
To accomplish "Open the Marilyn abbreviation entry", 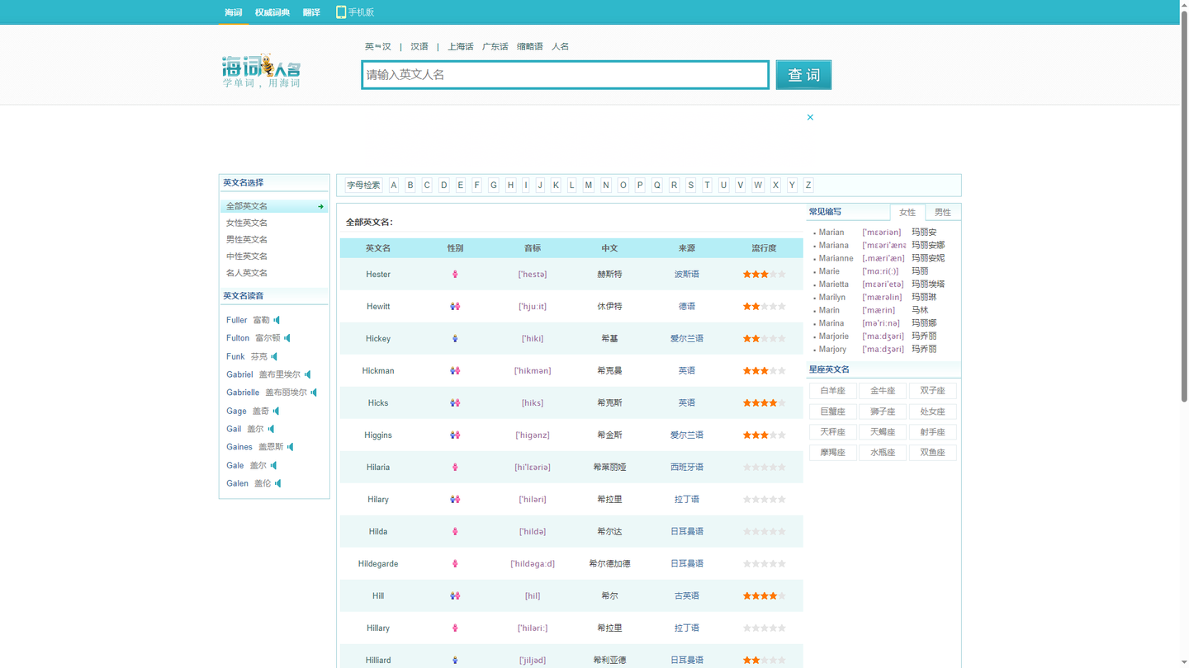I will click(832, 297).
